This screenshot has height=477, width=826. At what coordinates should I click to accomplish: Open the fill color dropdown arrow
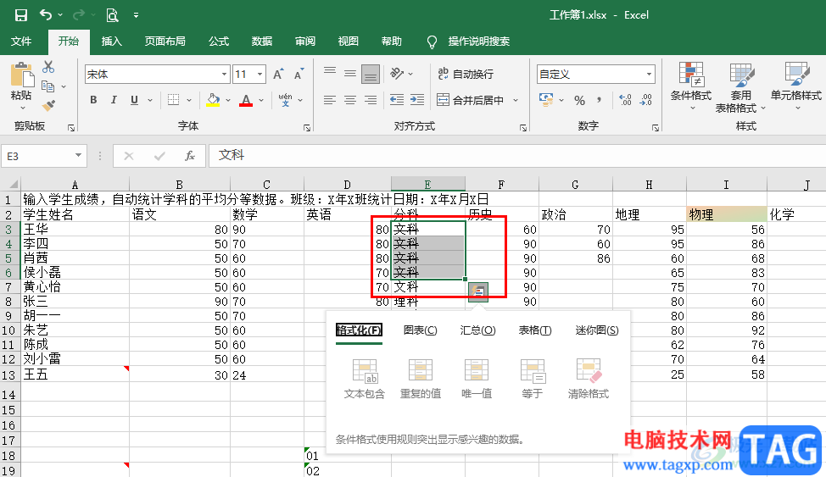(228, 100)
